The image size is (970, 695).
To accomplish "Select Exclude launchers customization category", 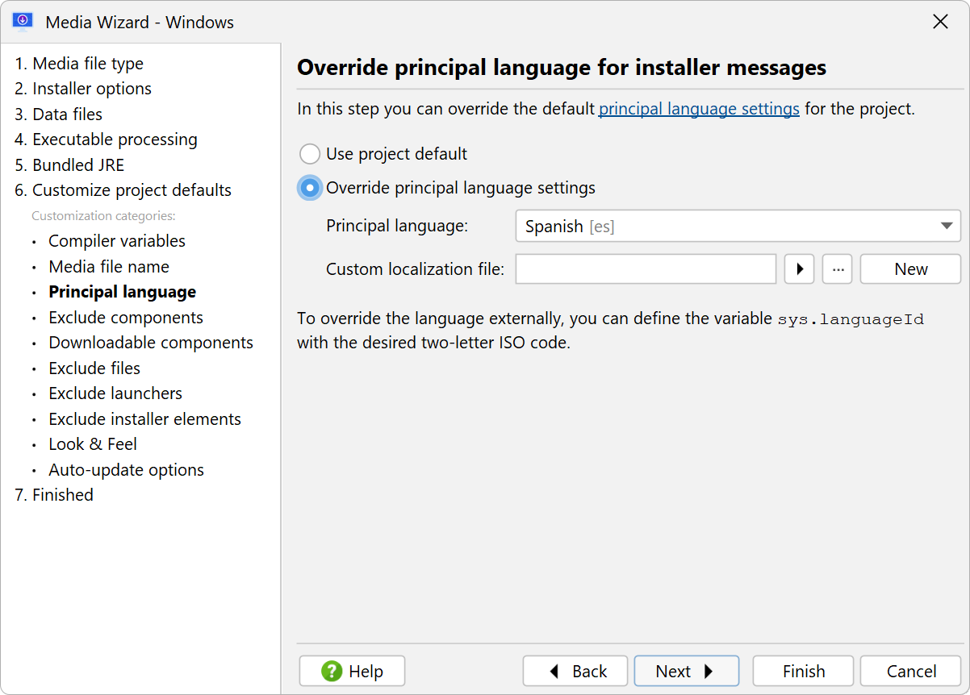I will tap(115, 393).
